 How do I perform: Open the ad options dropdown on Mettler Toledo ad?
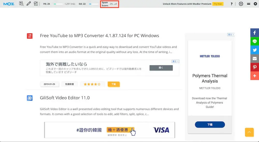[x=231, y=35]
